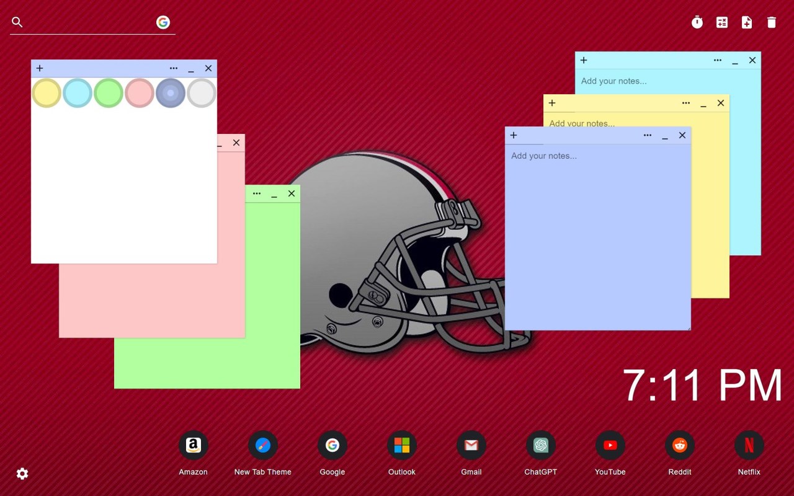
Task: Close the yellow note
Action: (x=721, y=103)
